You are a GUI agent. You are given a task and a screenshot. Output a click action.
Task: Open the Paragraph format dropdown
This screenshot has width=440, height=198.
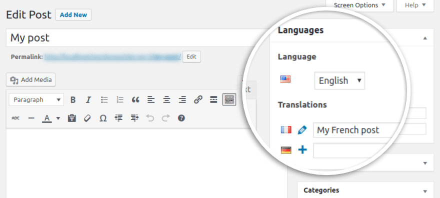click(x=36, y=100)
